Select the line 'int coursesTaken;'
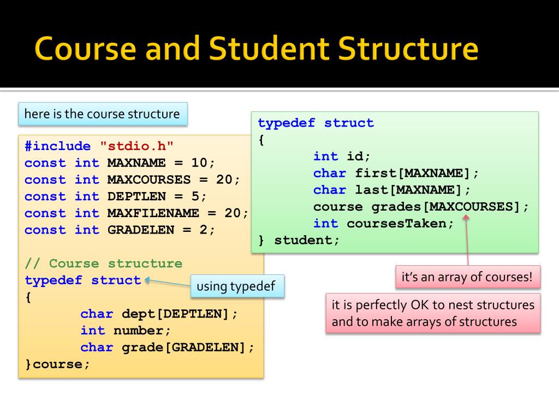 pyautogui.click(x=383, y=223)
